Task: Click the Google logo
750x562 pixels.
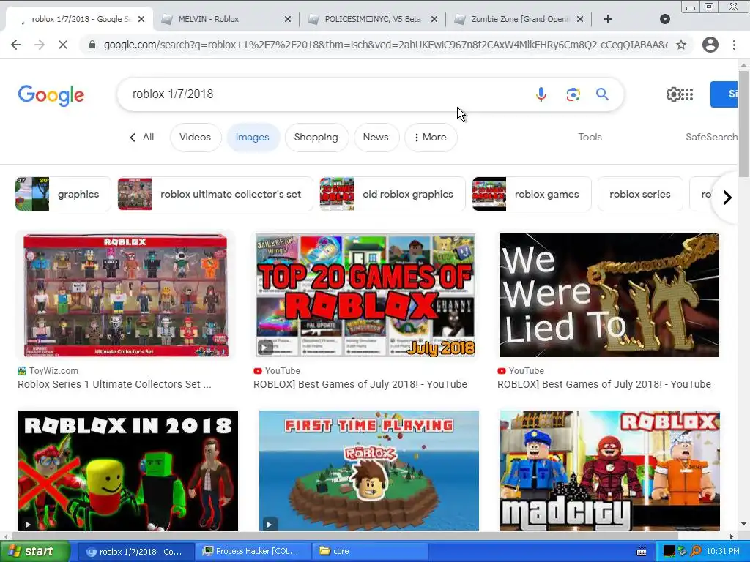Action: tap(51, 95)
